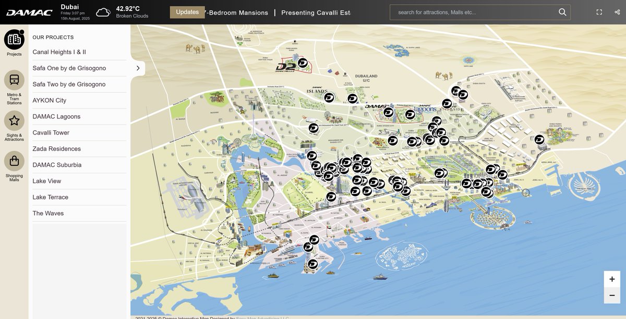626x319 pixels.
Task: Enter fullscreen mode
Action: click(599, 12)
